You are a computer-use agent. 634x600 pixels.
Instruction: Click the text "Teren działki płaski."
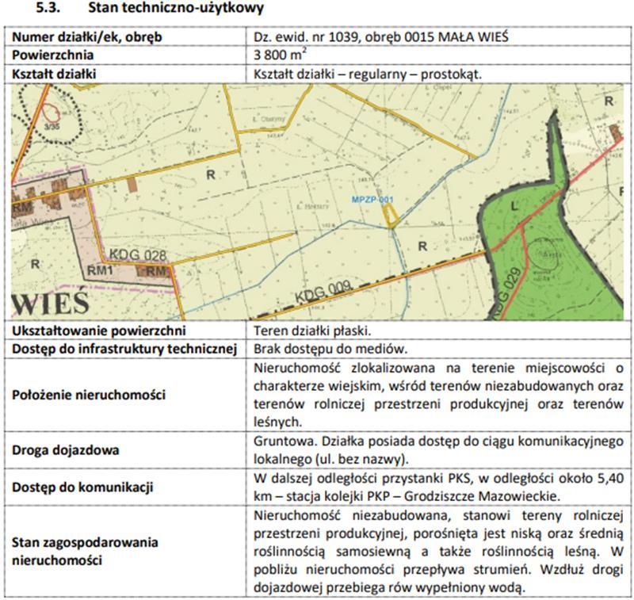coord(312,331)
